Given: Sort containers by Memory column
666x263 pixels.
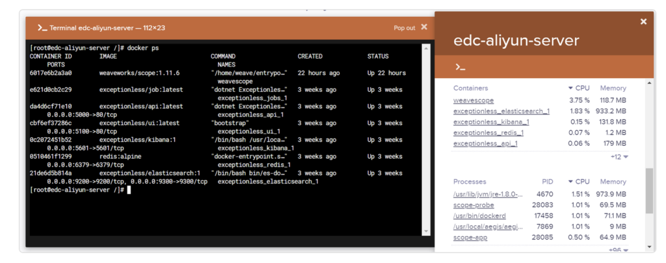Looking at the screenshot, I should tap(613, 89).
